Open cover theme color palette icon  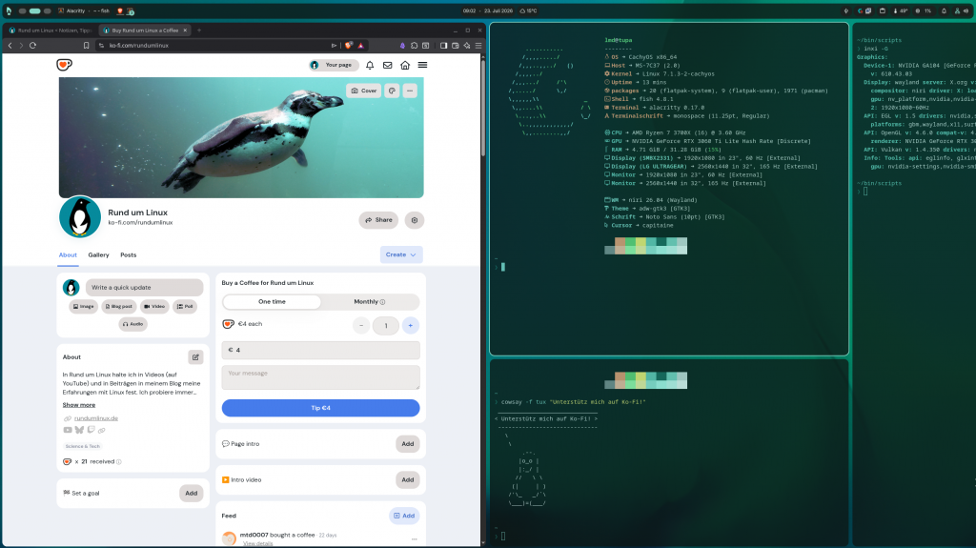click(392, 91)
